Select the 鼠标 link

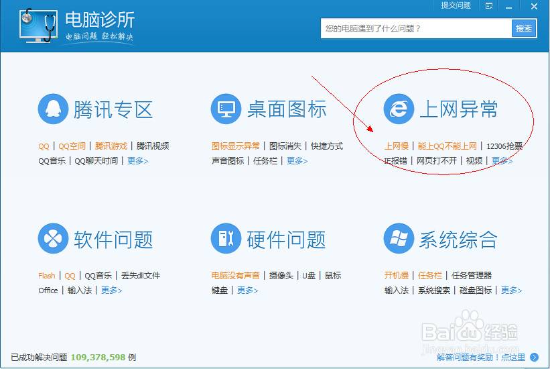pos(333,276)
